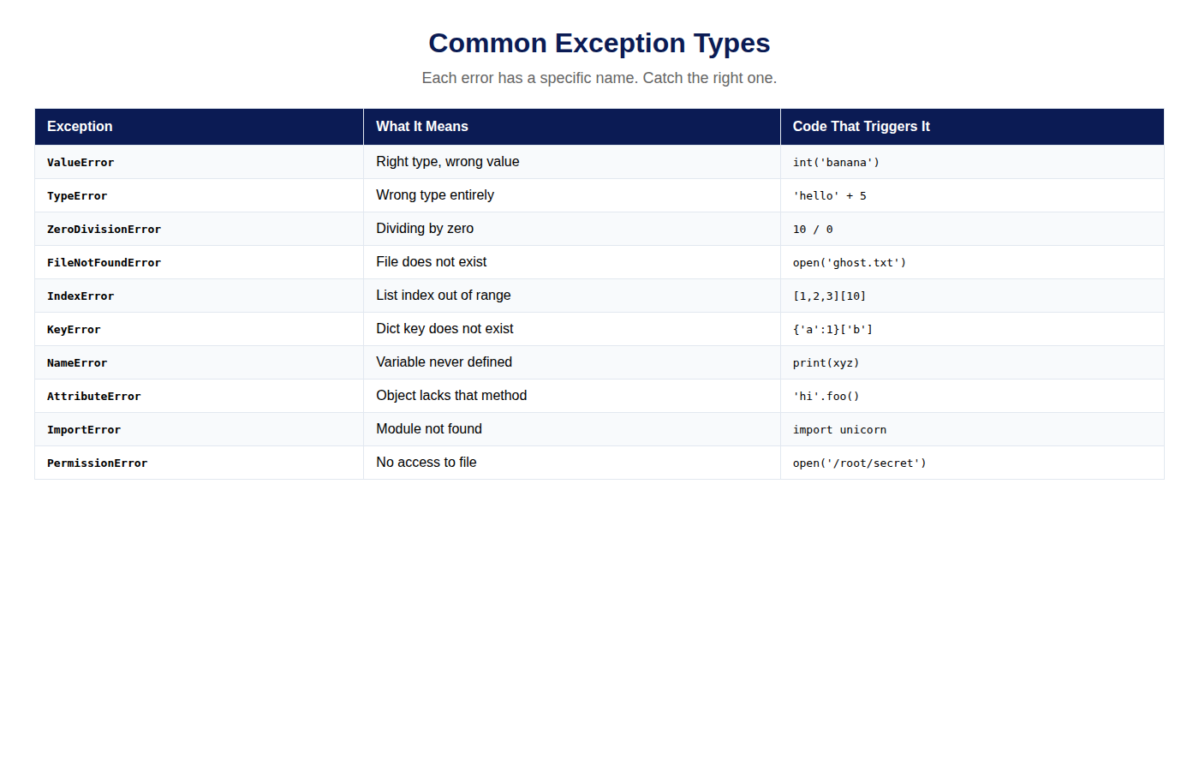Click the Common Exception Types title
Viewport: 1199px width, 771px height.
pyautogui.click(x=599, y=43)
